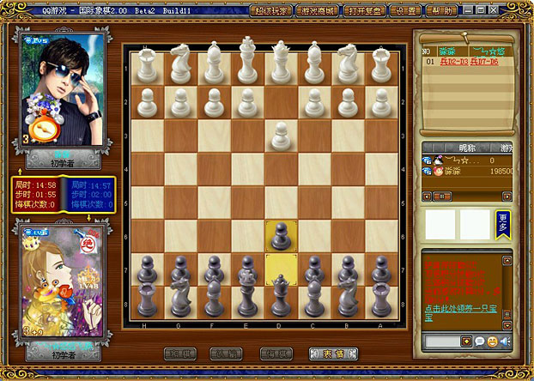Click the 表情 emote button
534x381 pixels.
[333, 354]
